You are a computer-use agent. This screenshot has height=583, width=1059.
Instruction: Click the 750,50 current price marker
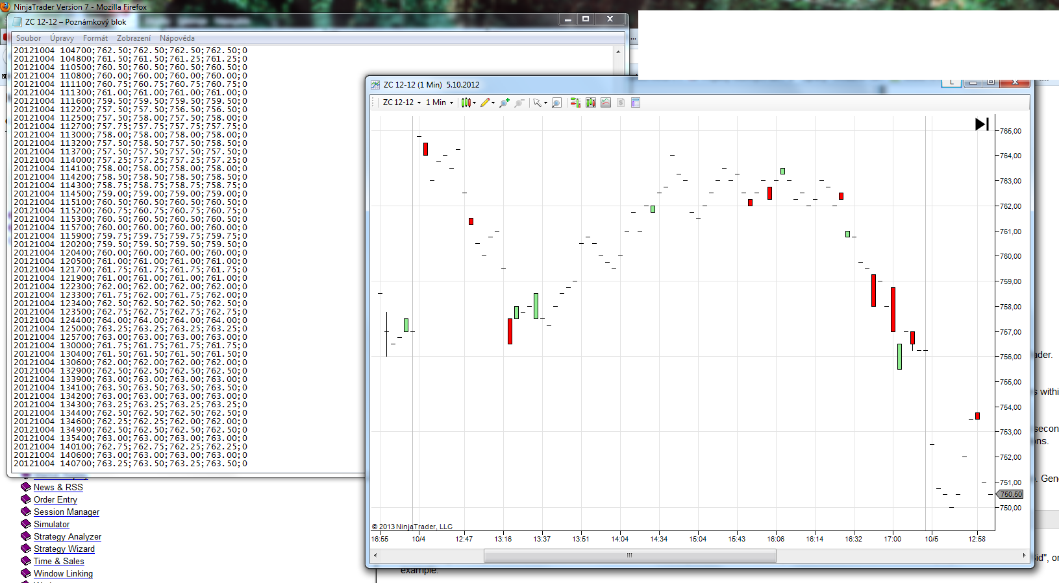pyautogui.click(x=1010, y=494)
